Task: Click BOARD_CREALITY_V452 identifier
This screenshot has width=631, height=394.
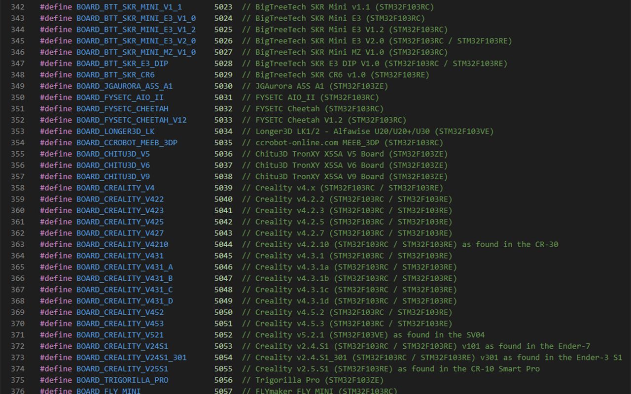Action: pos(120,313)
